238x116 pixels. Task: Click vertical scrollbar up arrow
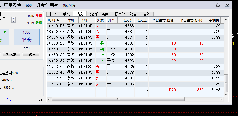tap(226, 19)
